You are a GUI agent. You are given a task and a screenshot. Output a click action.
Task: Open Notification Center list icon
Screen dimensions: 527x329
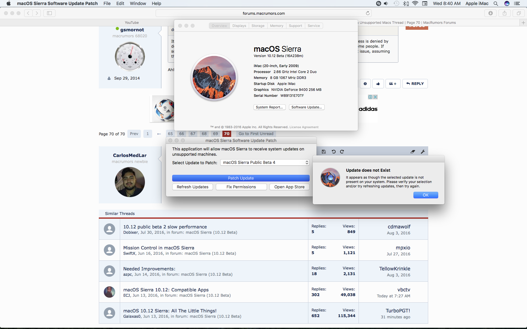click(517, 3)
